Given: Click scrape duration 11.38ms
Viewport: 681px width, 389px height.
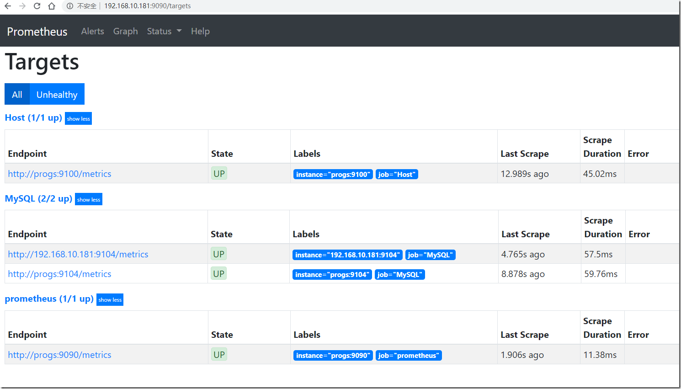Looking at the screenshot, I should (x=600, y=355).
